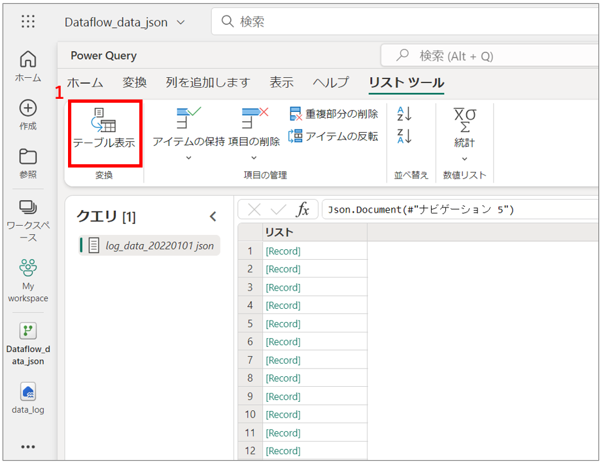Click Power Query search (Alt + Q) box
The width and height of the screenshot is (601, 462).
point(490,56)
